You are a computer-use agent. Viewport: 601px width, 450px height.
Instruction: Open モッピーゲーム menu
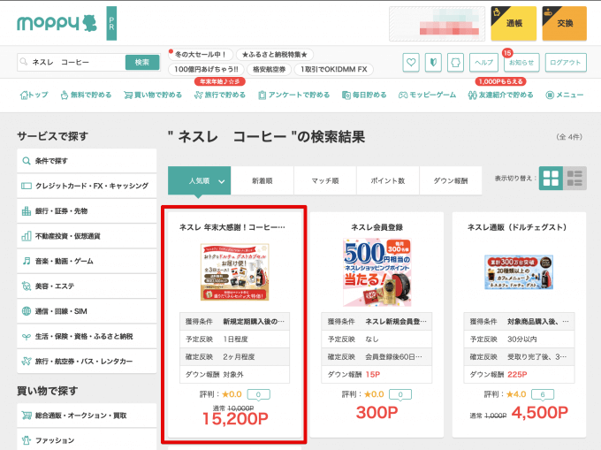(427, 95)
